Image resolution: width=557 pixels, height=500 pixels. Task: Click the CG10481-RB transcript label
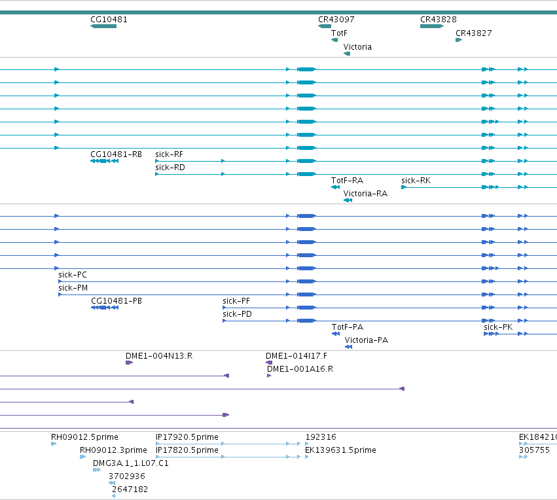point(116,154)
